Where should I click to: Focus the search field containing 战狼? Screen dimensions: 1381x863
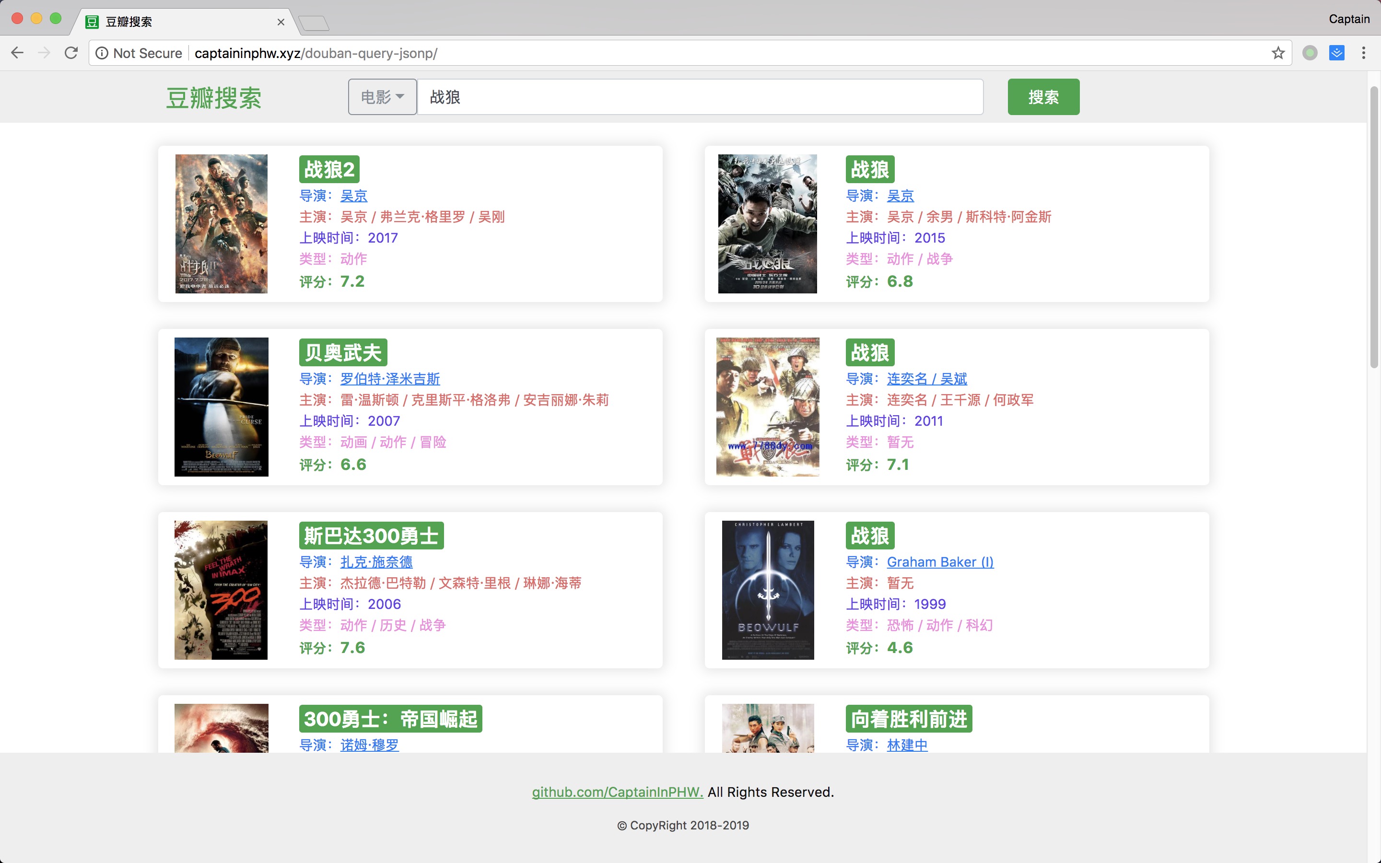pyautogui.click(x=700, y=97)
